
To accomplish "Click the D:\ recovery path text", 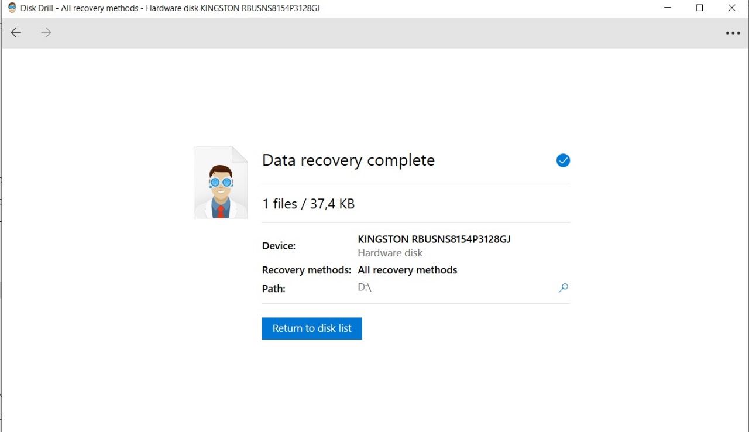I will tap(365, 288).
